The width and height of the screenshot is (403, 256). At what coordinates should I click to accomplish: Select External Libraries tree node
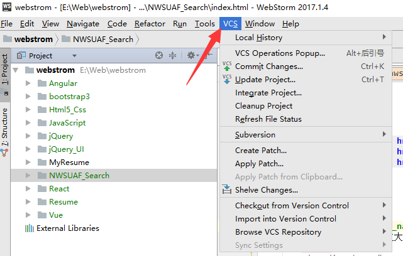click(68, 228)
